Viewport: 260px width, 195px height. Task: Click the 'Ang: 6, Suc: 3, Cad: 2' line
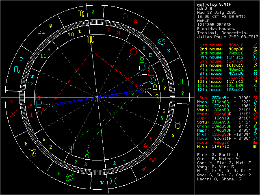click(x=224, y=175)
